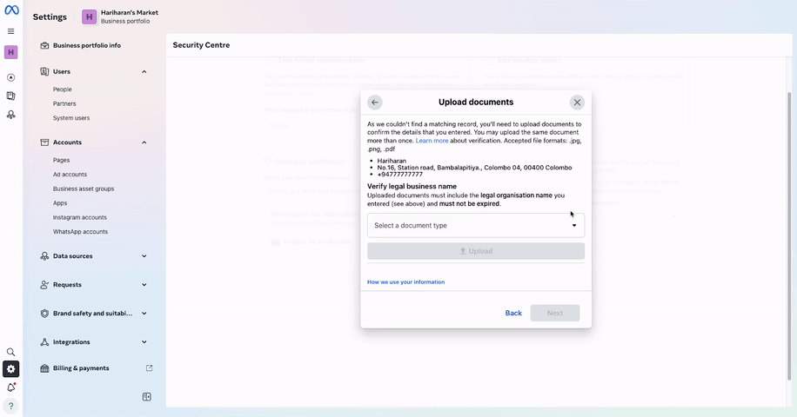The image size is (797, 417).
Task: Click the Station road address line
Action: [474, 168]
